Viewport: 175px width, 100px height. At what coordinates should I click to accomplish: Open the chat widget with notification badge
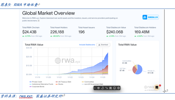[x=157, y=87]
